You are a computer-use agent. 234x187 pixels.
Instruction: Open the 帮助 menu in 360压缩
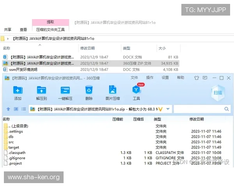181,78
